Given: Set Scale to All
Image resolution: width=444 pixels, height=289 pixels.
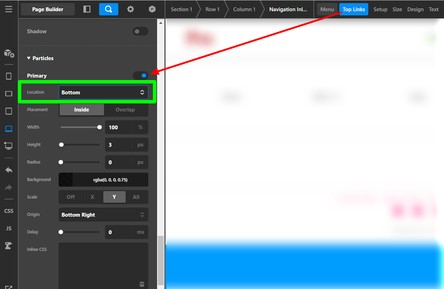Looking at the screenshot, I should [x=136, y=197].
